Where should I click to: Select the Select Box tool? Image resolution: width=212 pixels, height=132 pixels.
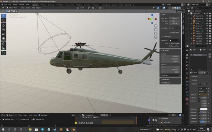(x=4, y=16)
